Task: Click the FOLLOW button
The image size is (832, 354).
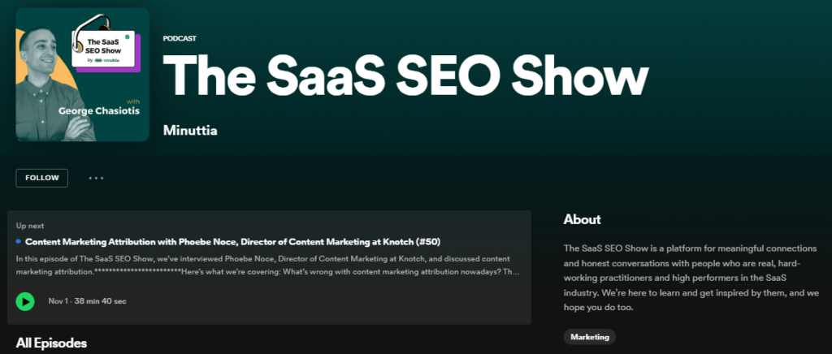Action: 41,178
